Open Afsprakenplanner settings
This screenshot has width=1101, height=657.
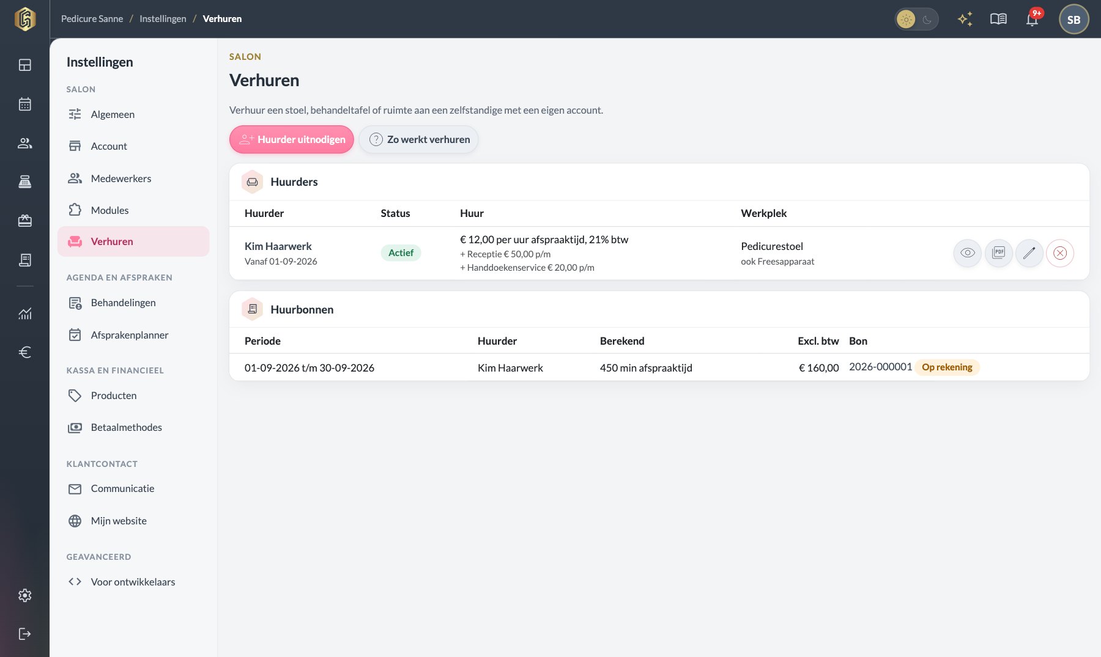(133, 335)
